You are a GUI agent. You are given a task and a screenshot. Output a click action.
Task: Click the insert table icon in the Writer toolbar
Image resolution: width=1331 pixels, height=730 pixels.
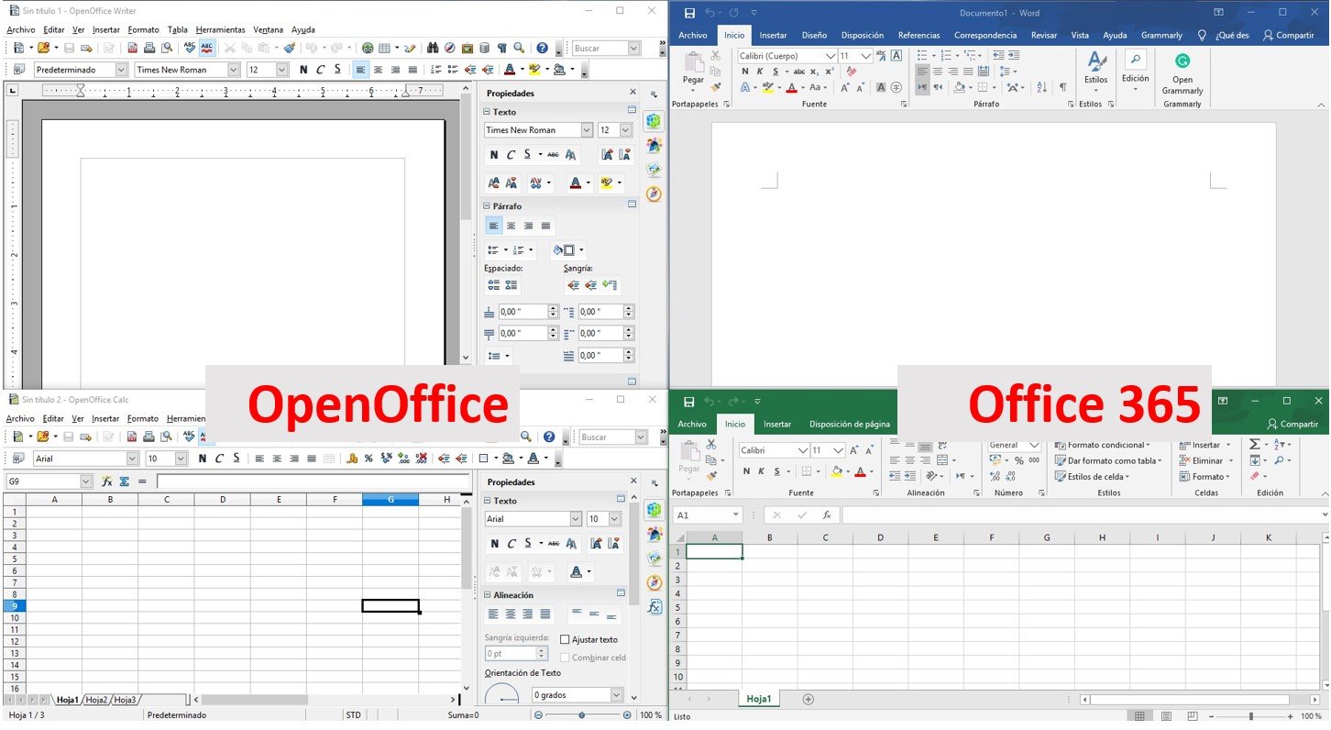coord(384,48)
